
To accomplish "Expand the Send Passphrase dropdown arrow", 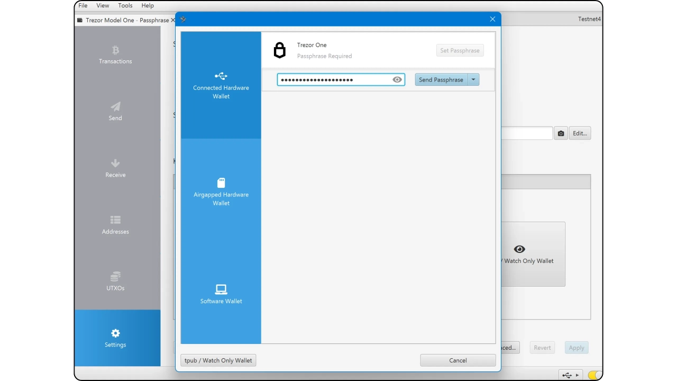I will pos(473,80).
